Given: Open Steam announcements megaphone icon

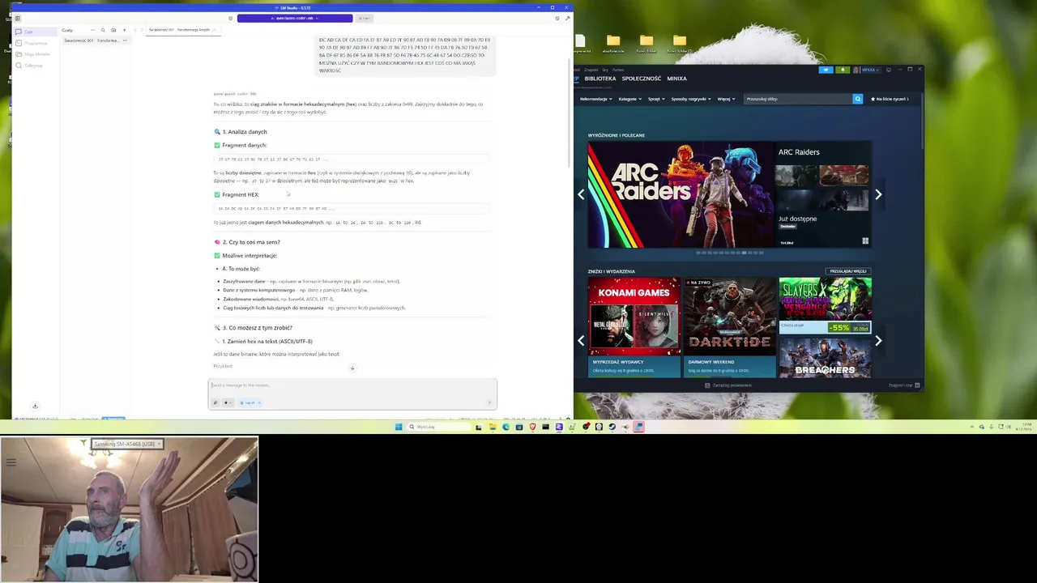Looking at the screenshot, I should coord(826,70).
